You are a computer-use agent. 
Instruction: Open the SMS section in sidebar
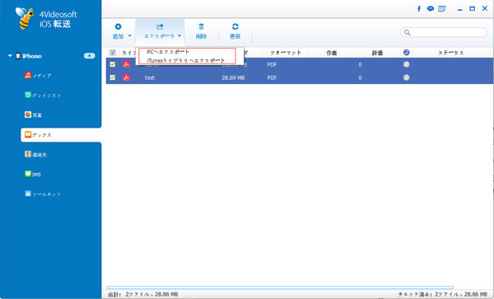click(x=33, y=175)
